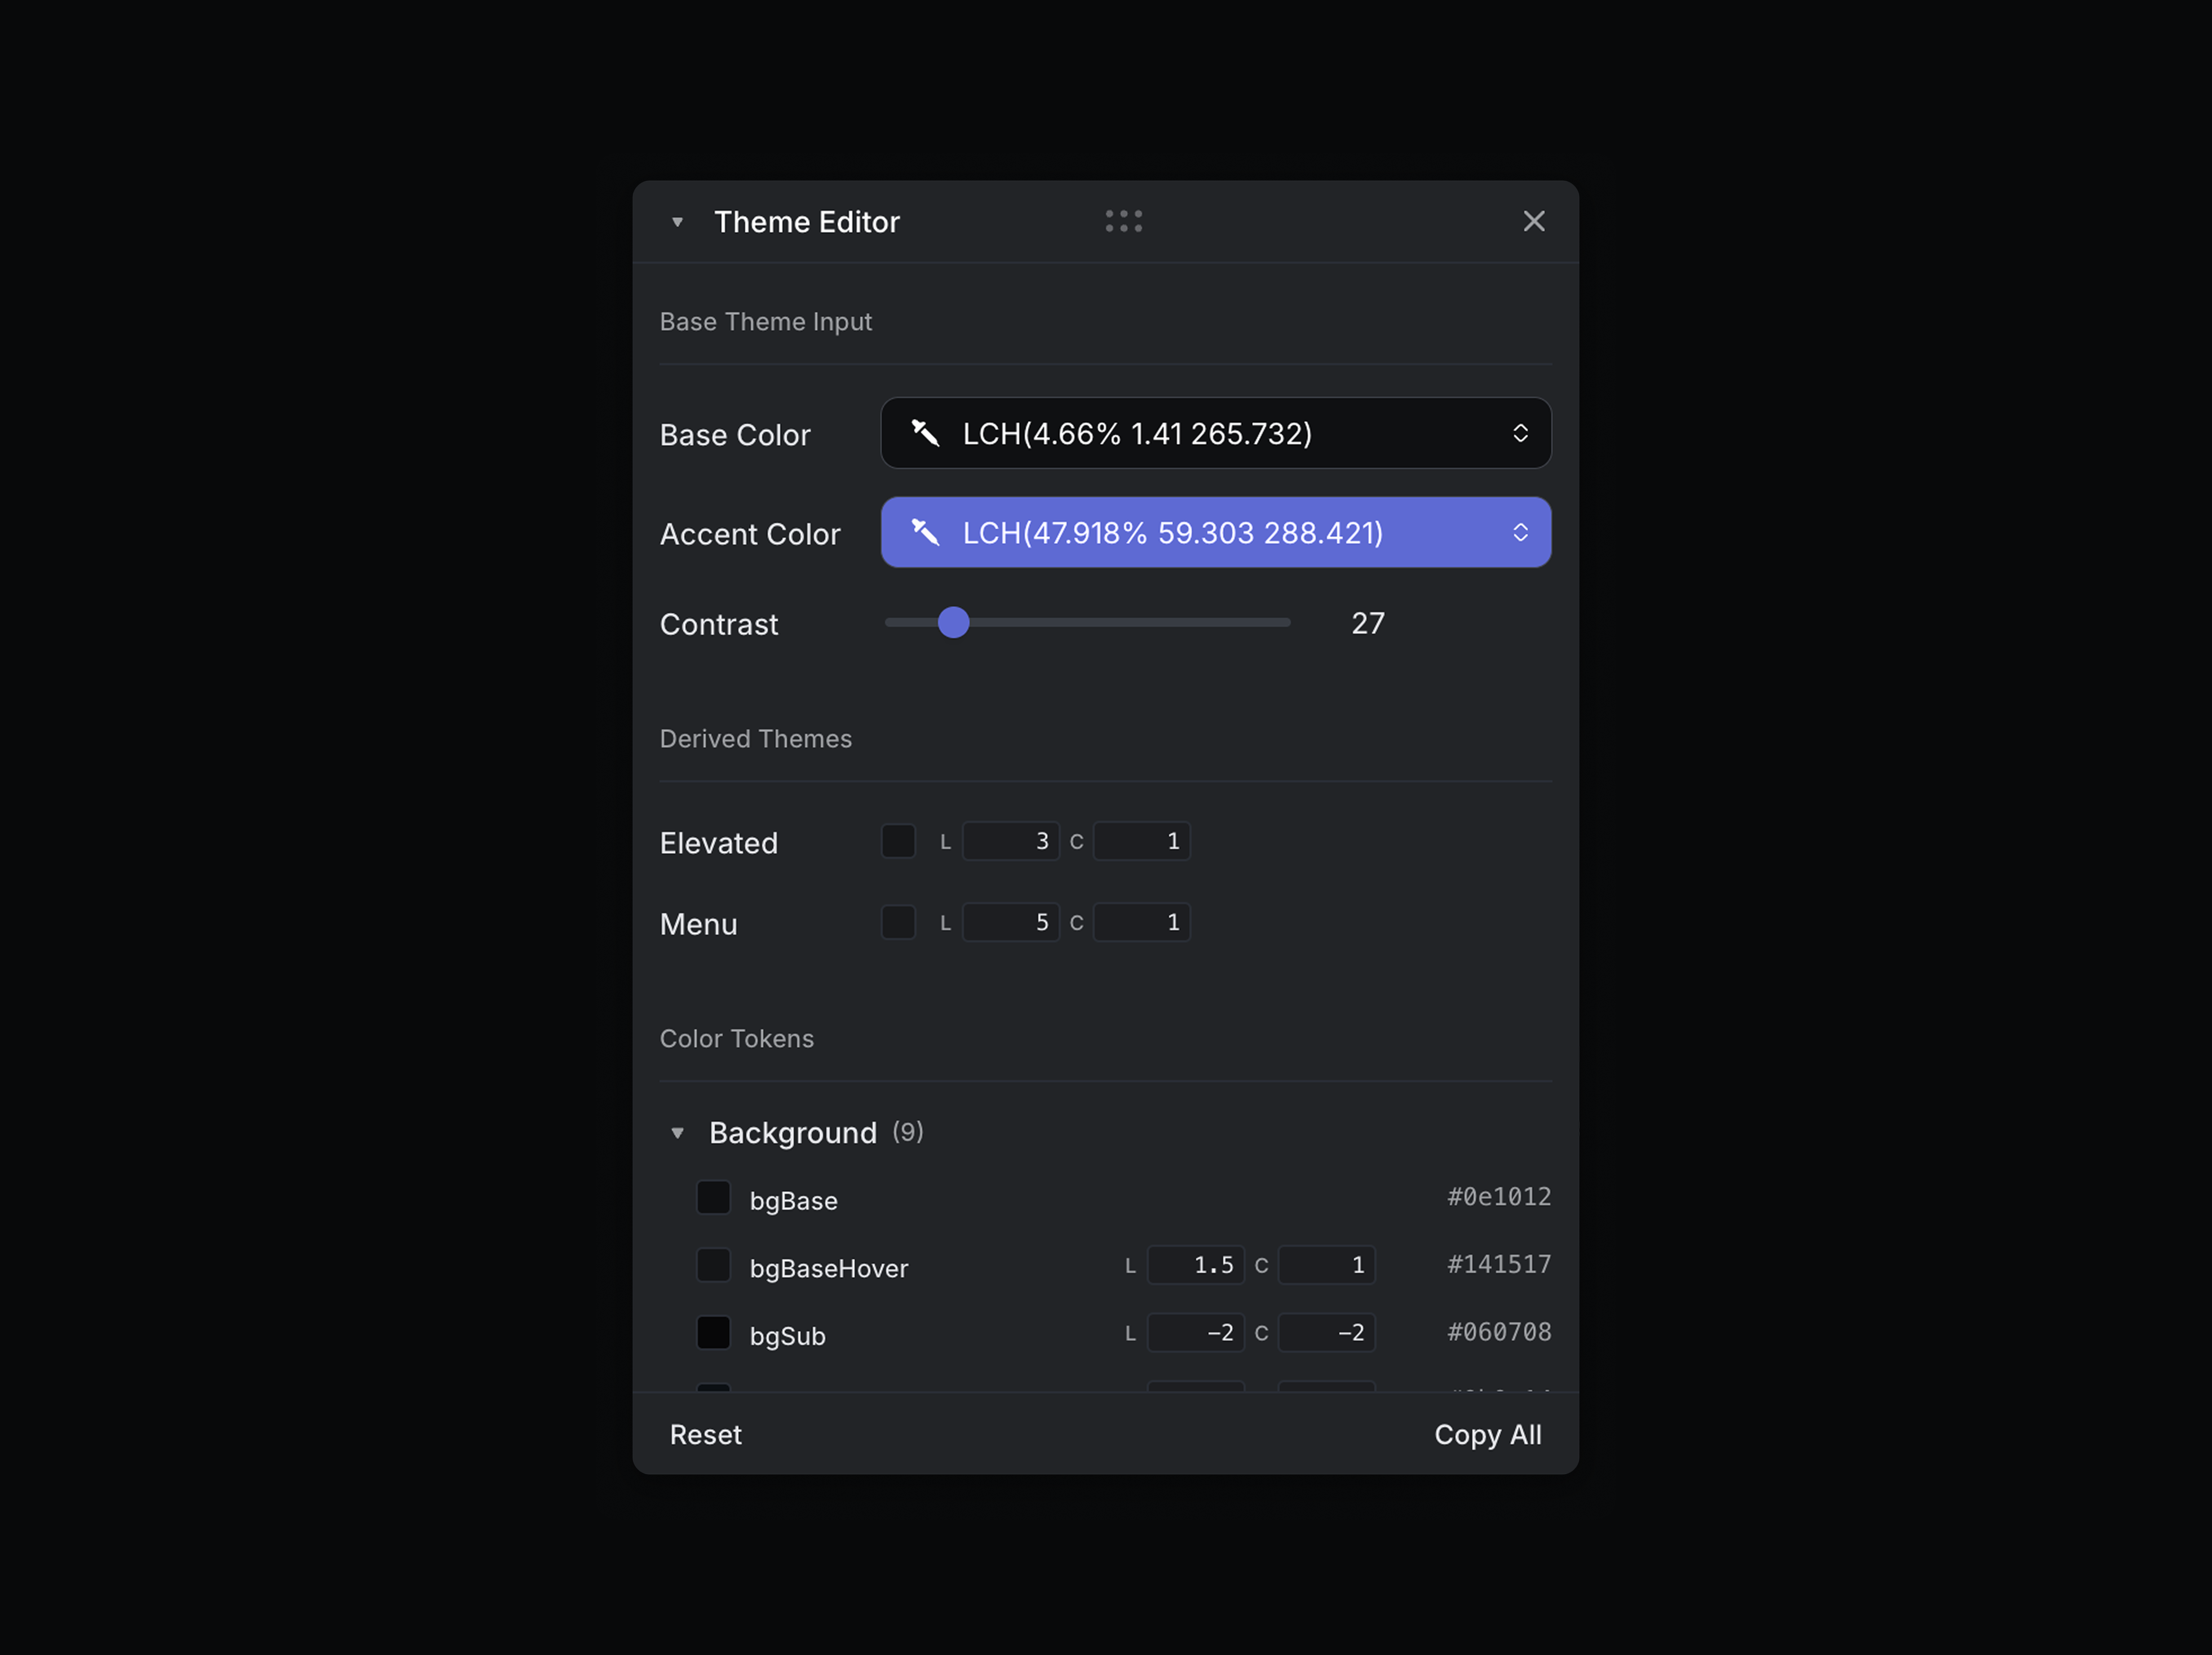The width and height of the screenshot is (2212, 1655).
Task: Adjust the Contrast slider handle
Action: click(x=953, y=622)
